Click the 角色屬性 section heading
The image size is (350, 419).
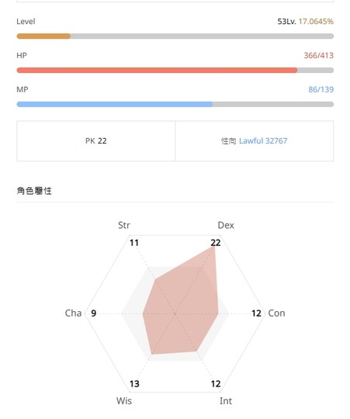(x=34, y=191)
